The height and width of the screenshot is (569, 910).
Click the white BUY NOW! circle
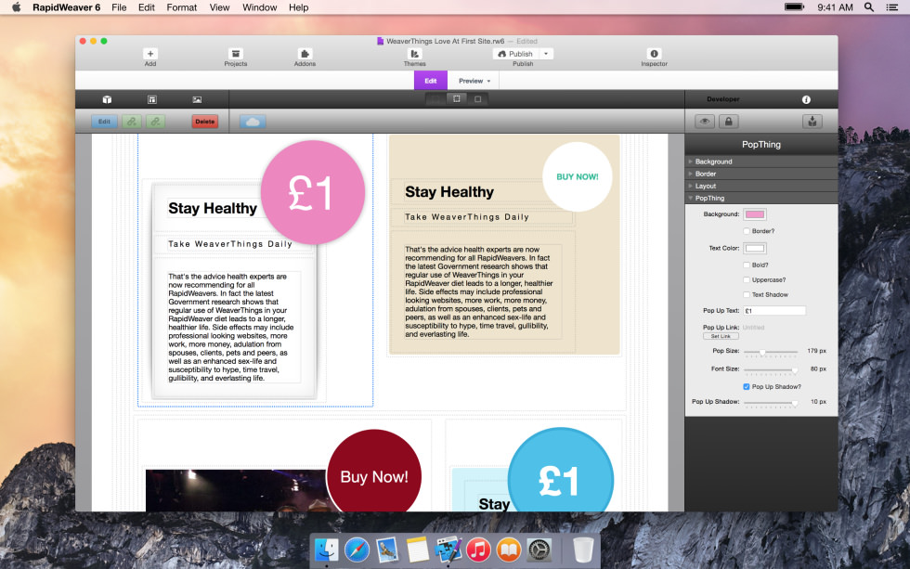point(578,177)
